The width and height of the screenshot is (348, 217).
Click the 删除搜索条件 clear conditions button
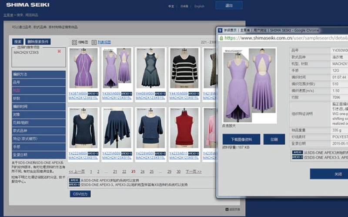pyautogui.click(x=38, y=42)
